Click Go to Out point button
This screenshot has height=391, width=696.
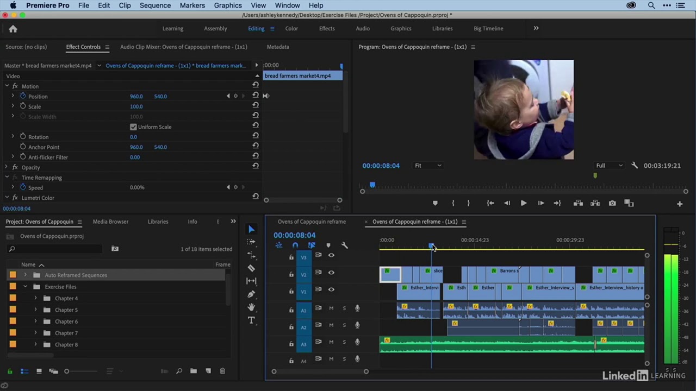[x=557, y=203]
